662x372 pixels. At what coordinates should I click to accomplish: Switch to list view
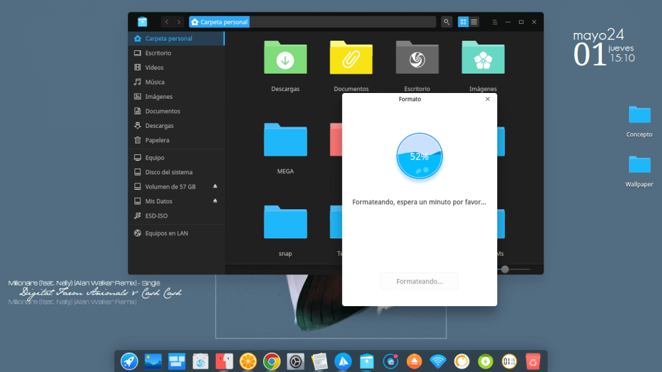pos(475,22)
